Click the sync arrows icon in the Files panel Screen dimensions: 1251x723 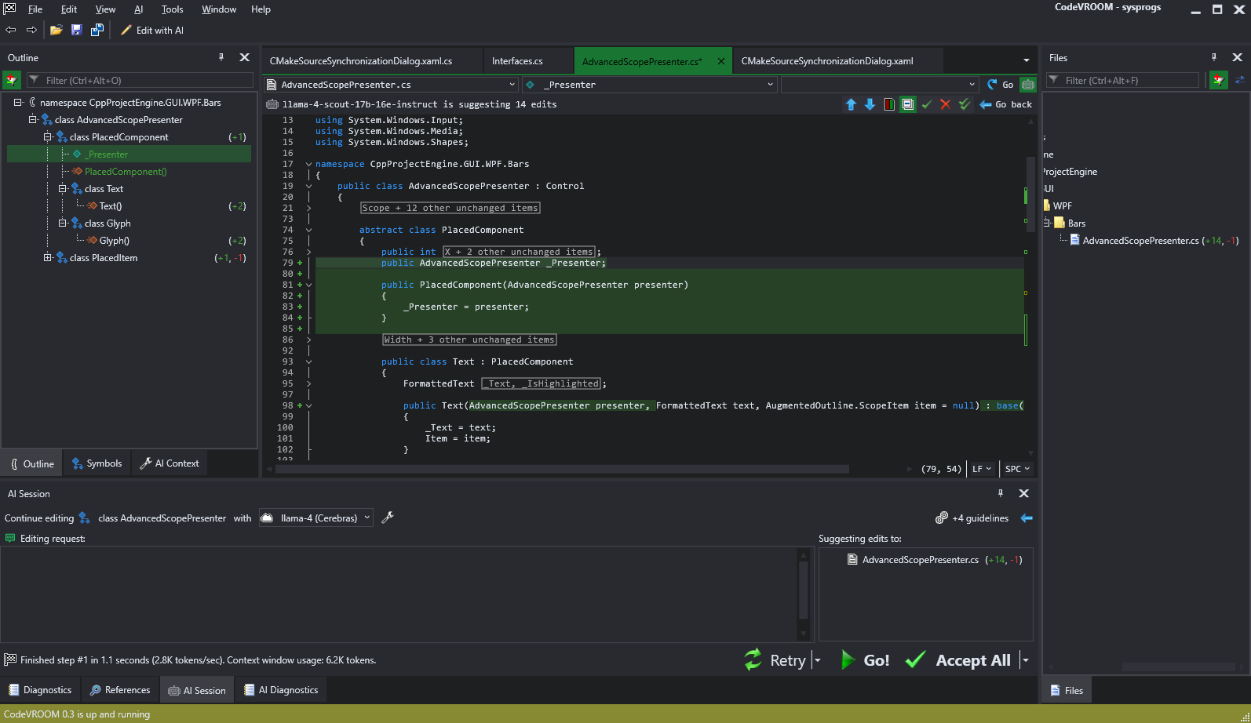click(x=1240, y=80)
